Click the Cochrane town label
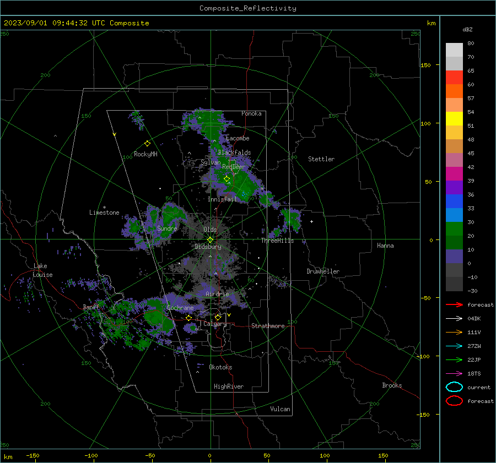The width and height of the screenshot is (496, 463). [180, 308]
